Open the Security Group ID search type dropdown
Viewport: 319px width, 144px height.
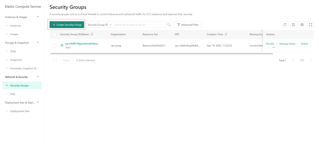(100, 25)
